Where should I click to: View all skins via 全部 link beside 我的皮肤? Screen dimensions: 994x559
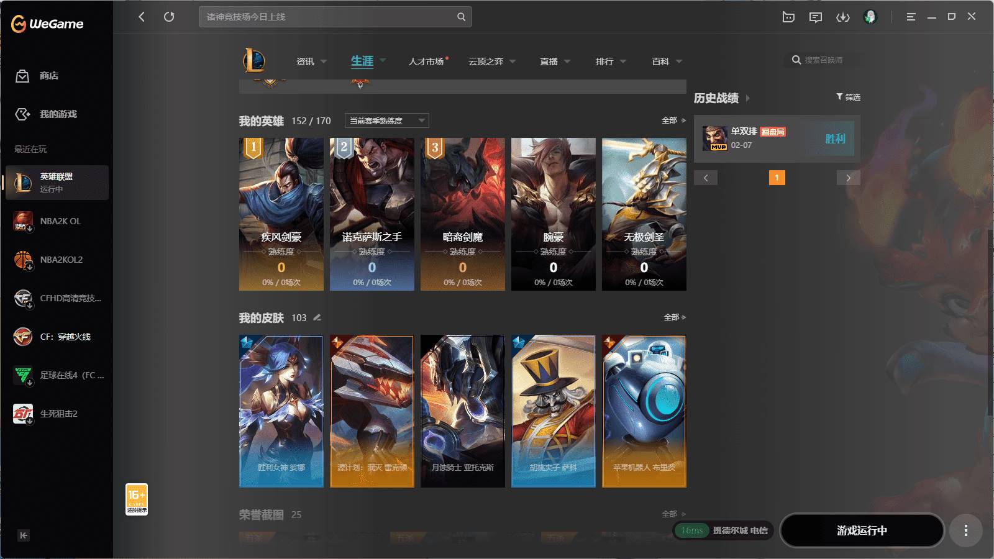[x=675, y=317]
